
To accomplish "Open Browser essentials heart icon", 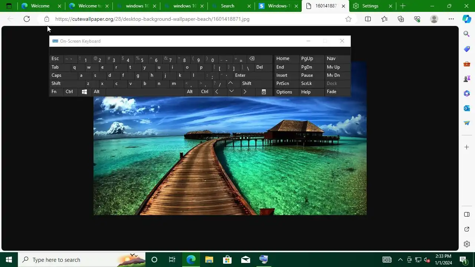I will pyautogui.click(x=417, y=19).
